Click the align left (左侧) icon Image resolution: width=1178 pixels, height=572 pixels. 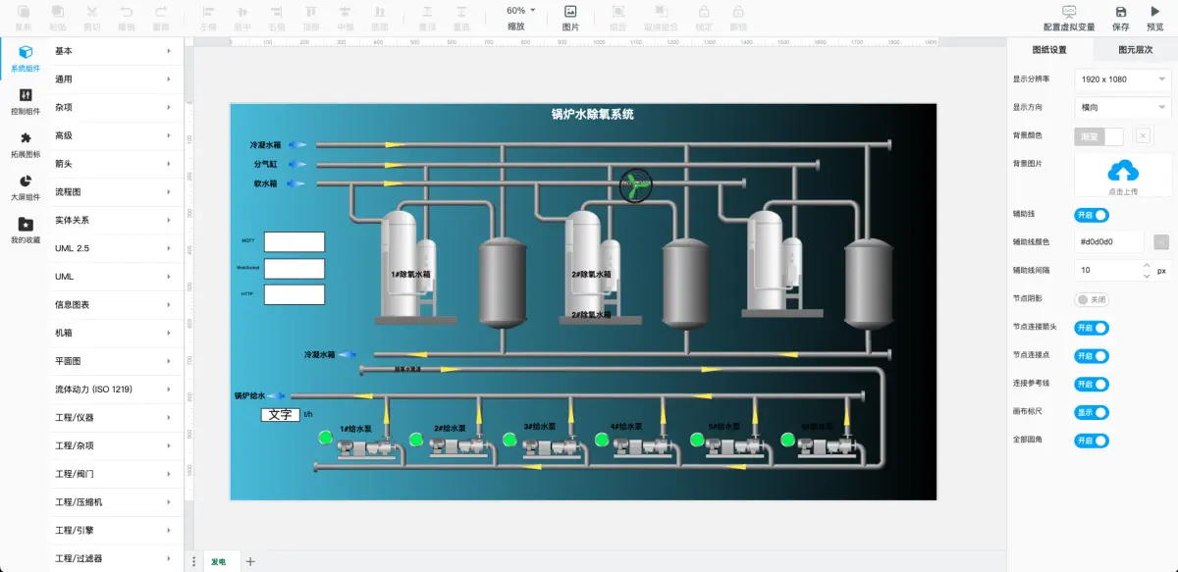[208, 12]
